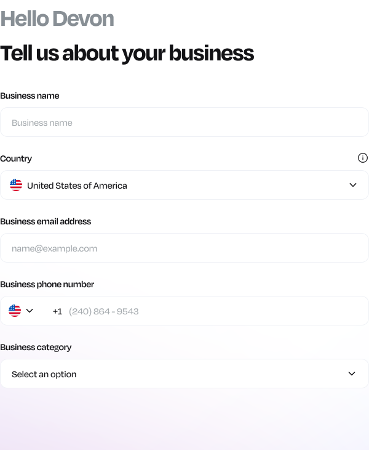
Task: Click the phone number input placeholder
Action: click(103, 311)
